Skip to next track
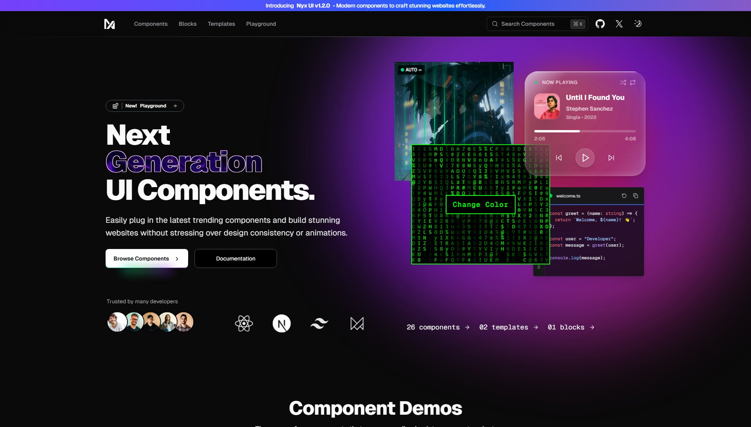The height and width of the screenshot is (427, 751). (x=611, y=158)
